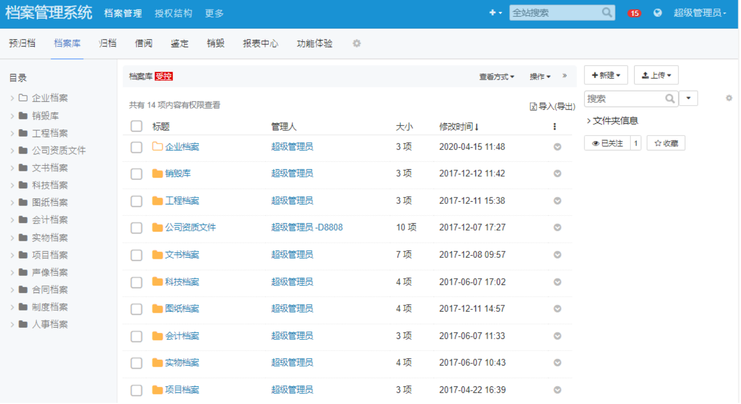Open row actions arrow for 文书档案
Screen dimensions: 741x404
(x=557, y=255)
